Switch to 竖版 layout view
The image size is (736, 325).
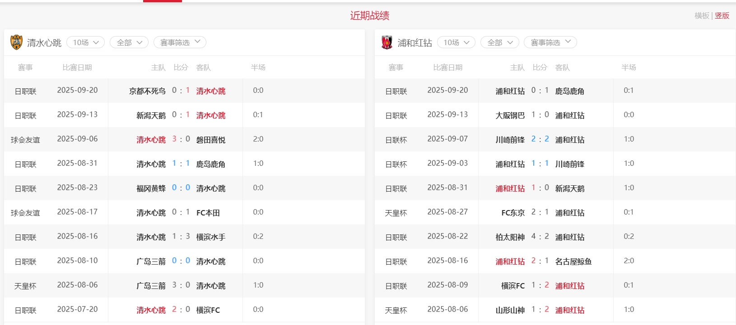(722, 16)
